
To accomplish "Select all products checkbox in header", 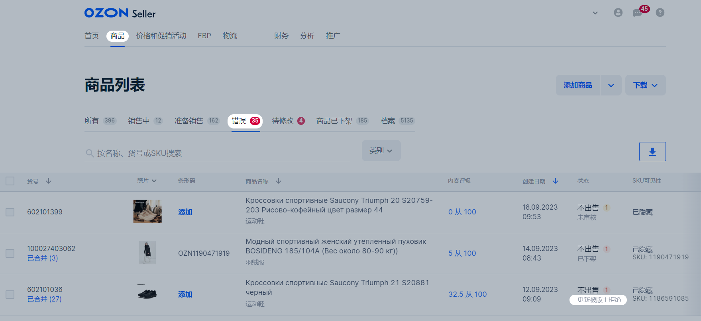I will click(x=10, y=181).
